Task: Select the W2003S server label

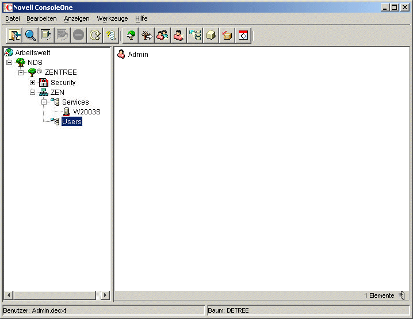Action: click(87, 112)
